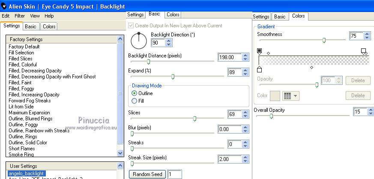Click the Smoothness slider handle
Viewport: 374px width, 179px height.
tap(324, 41)
